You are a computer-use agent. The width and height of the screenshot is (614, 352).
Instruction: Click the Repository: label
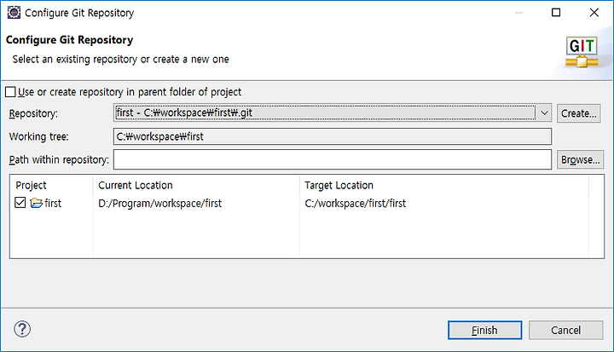[x=33, y=113]
